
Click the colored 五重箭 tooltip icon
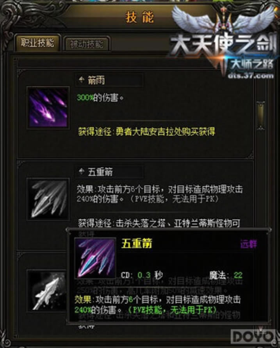pos(96,258)
